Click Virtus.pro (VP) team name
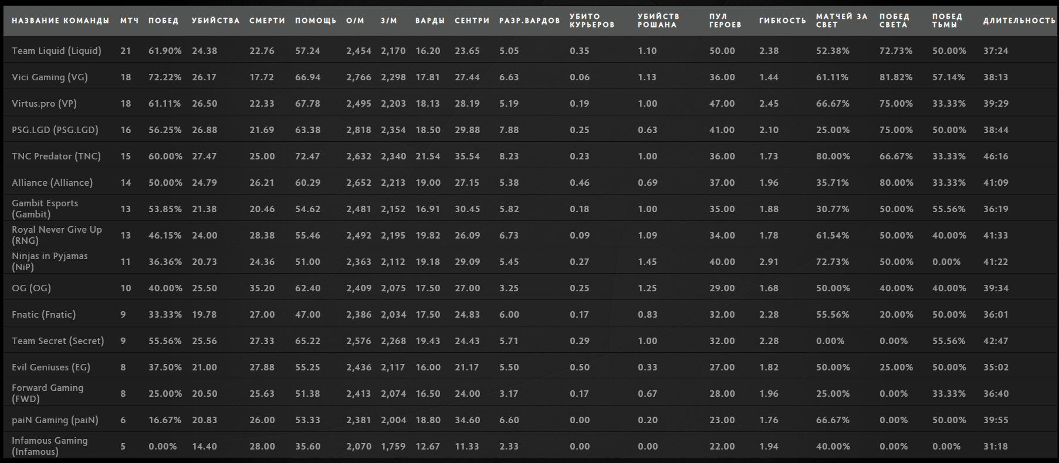The height and width of the screenshot is (463, 1059). coord(44,104)
